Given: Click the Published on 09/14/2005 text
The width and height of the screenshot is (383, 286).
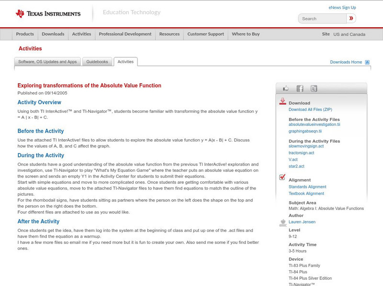Looking at the screenshot, I should click(42, 93).
